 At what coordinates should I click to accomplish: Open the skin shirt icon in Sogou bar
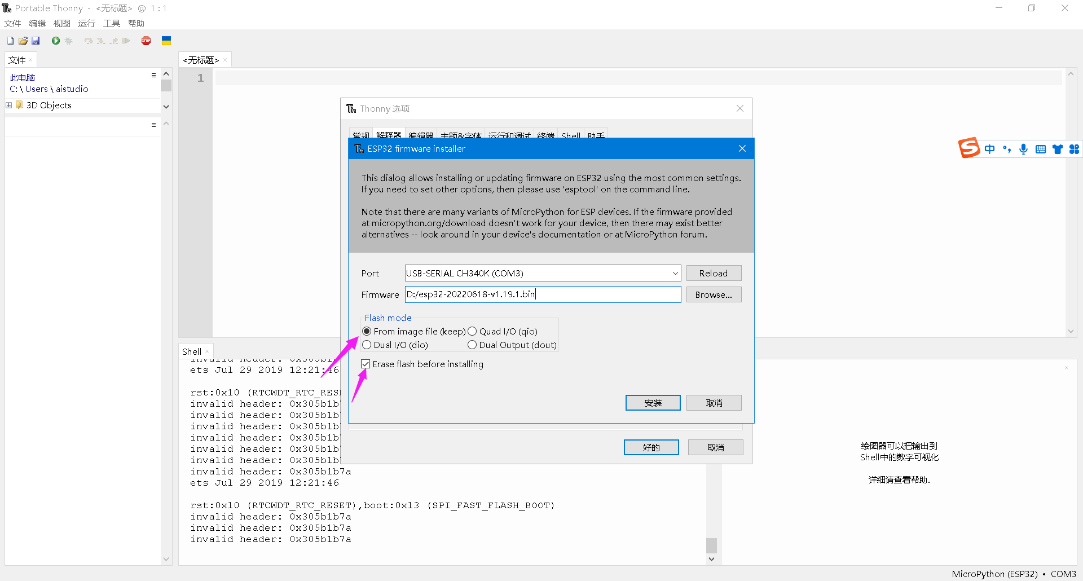coord(1058,149)
